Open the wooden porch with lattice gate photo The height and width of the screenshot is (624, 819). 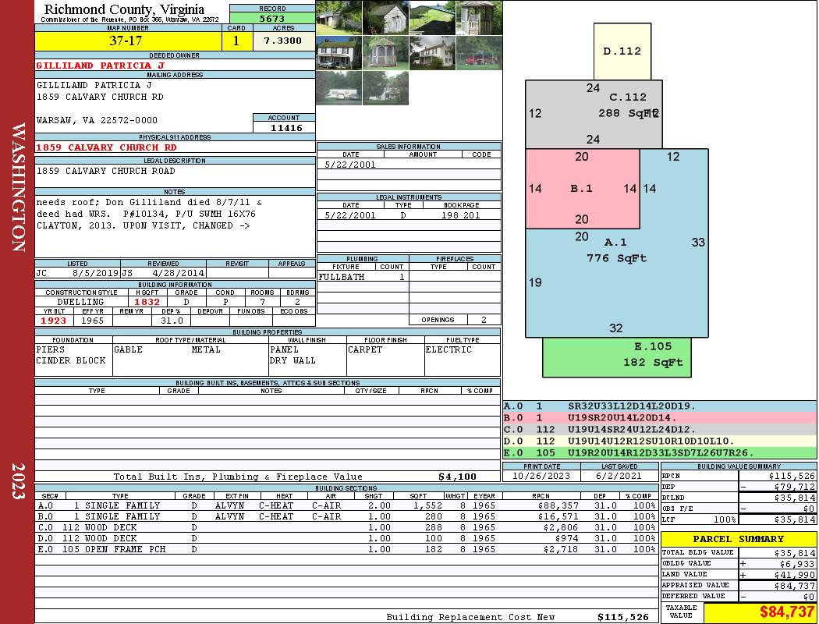[479, 18]
